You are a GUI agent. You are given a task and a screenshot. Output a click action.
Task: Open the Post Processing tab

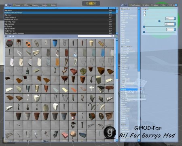[x=135, y=5]
